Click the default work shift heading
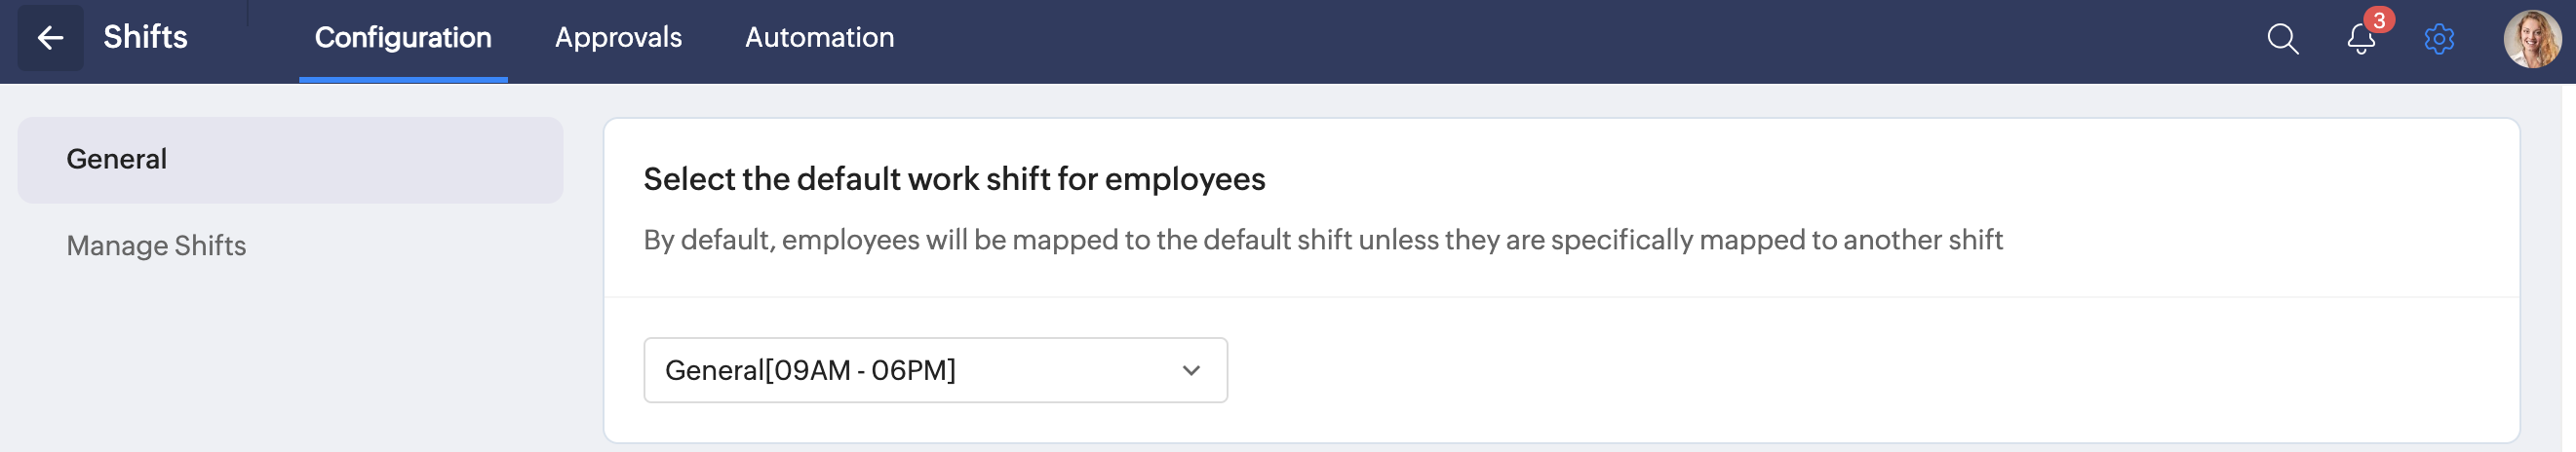The height and width of the screenshot is (452, 2576). [x=954, y=179]
